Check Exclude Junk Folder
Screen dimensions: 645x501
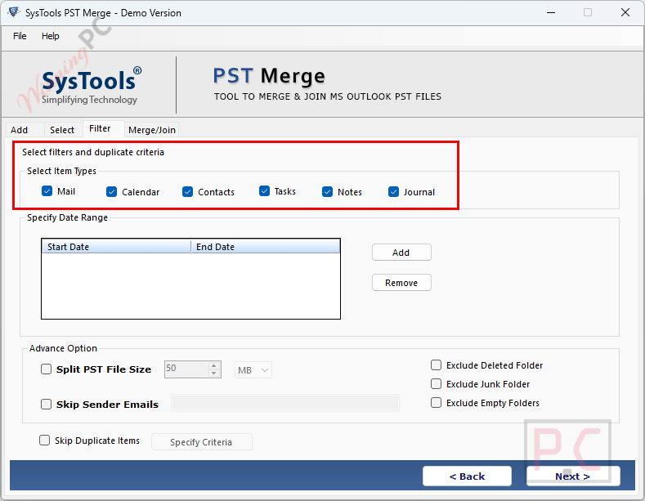(436, 384)
